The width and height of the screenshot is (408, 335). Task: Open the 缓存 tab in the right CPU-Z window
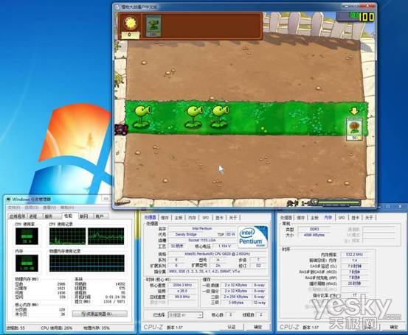(x=300, y=218)
